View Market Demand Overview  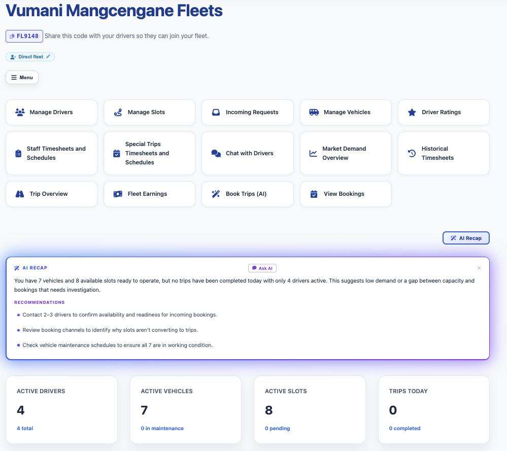[346, 153]
